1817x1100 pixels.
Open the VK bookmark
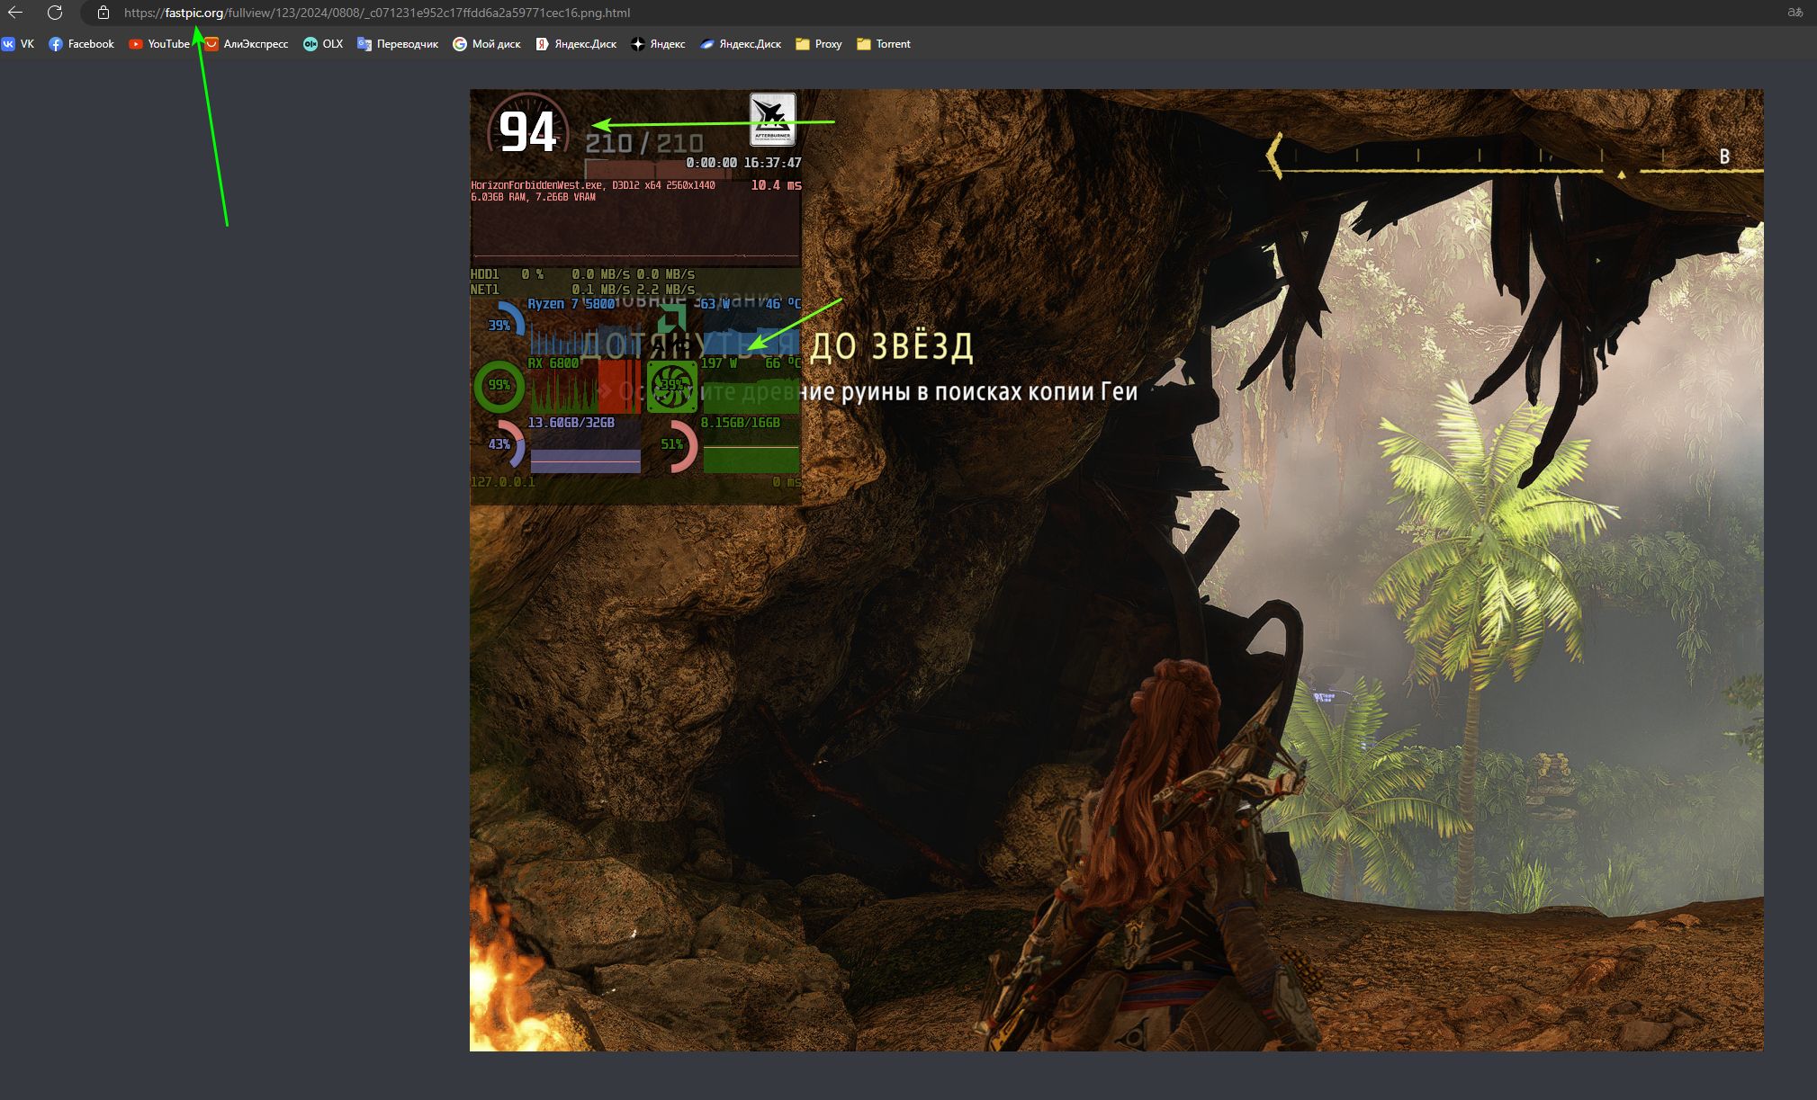[18, 44]
